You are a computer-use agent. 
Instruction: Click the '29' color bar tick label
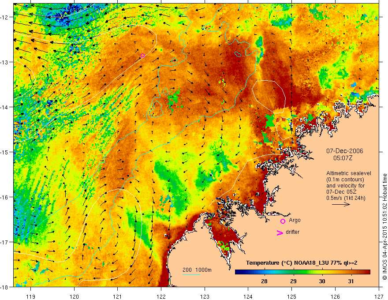pos(293,281)
